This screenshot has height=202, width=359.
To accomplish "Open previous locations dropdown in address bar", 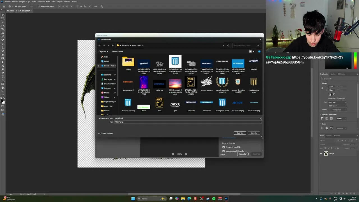I will click(224, 45).
